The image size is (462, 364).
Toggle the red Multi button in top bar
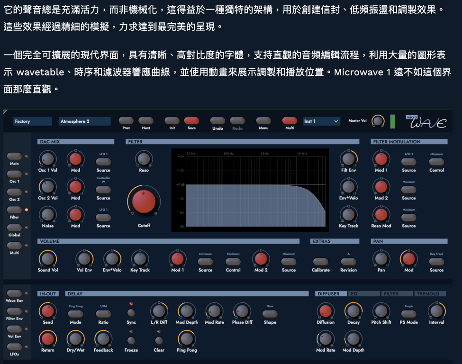pos(290,120)
